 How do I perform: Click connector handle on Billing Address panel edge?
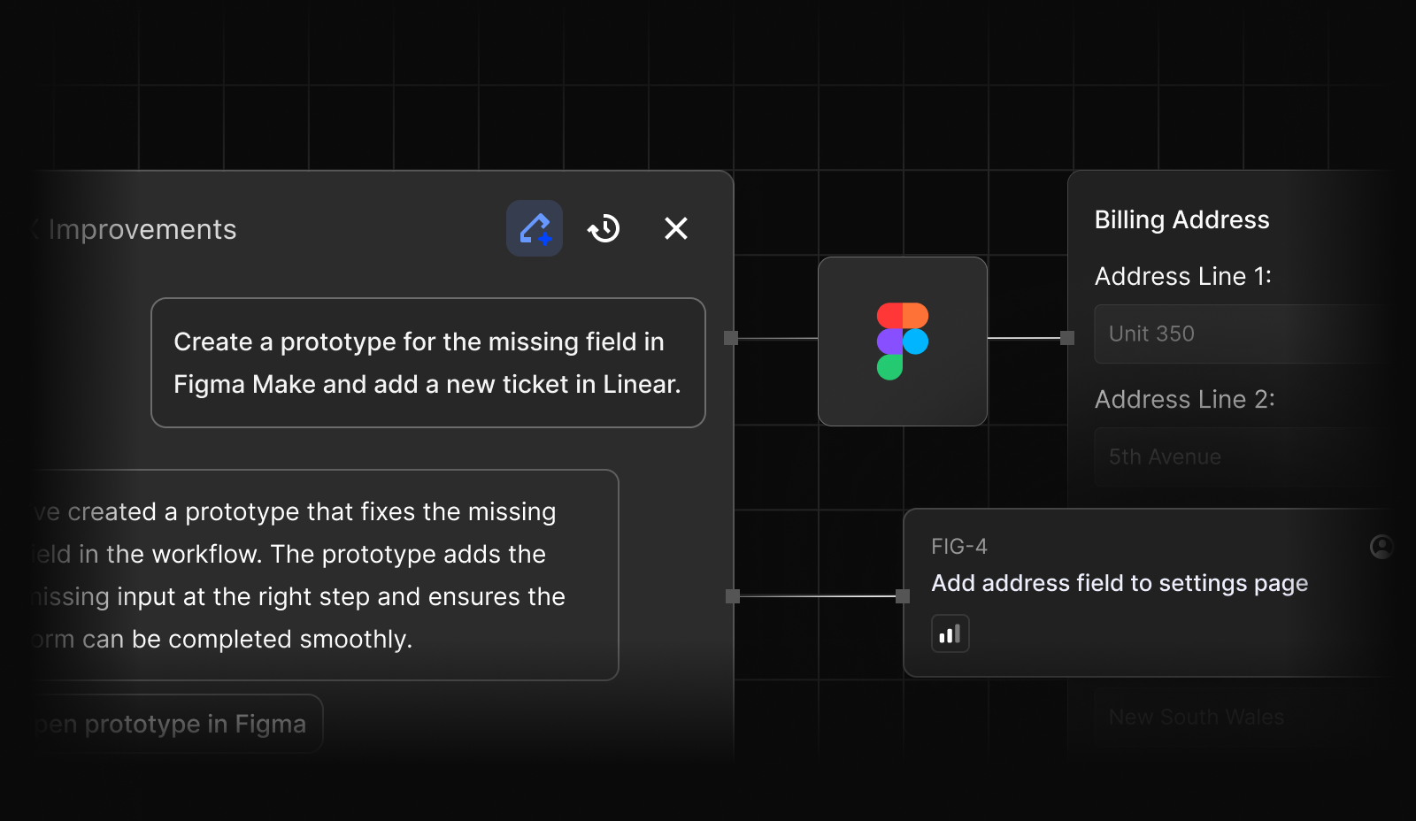(1067, 338)
